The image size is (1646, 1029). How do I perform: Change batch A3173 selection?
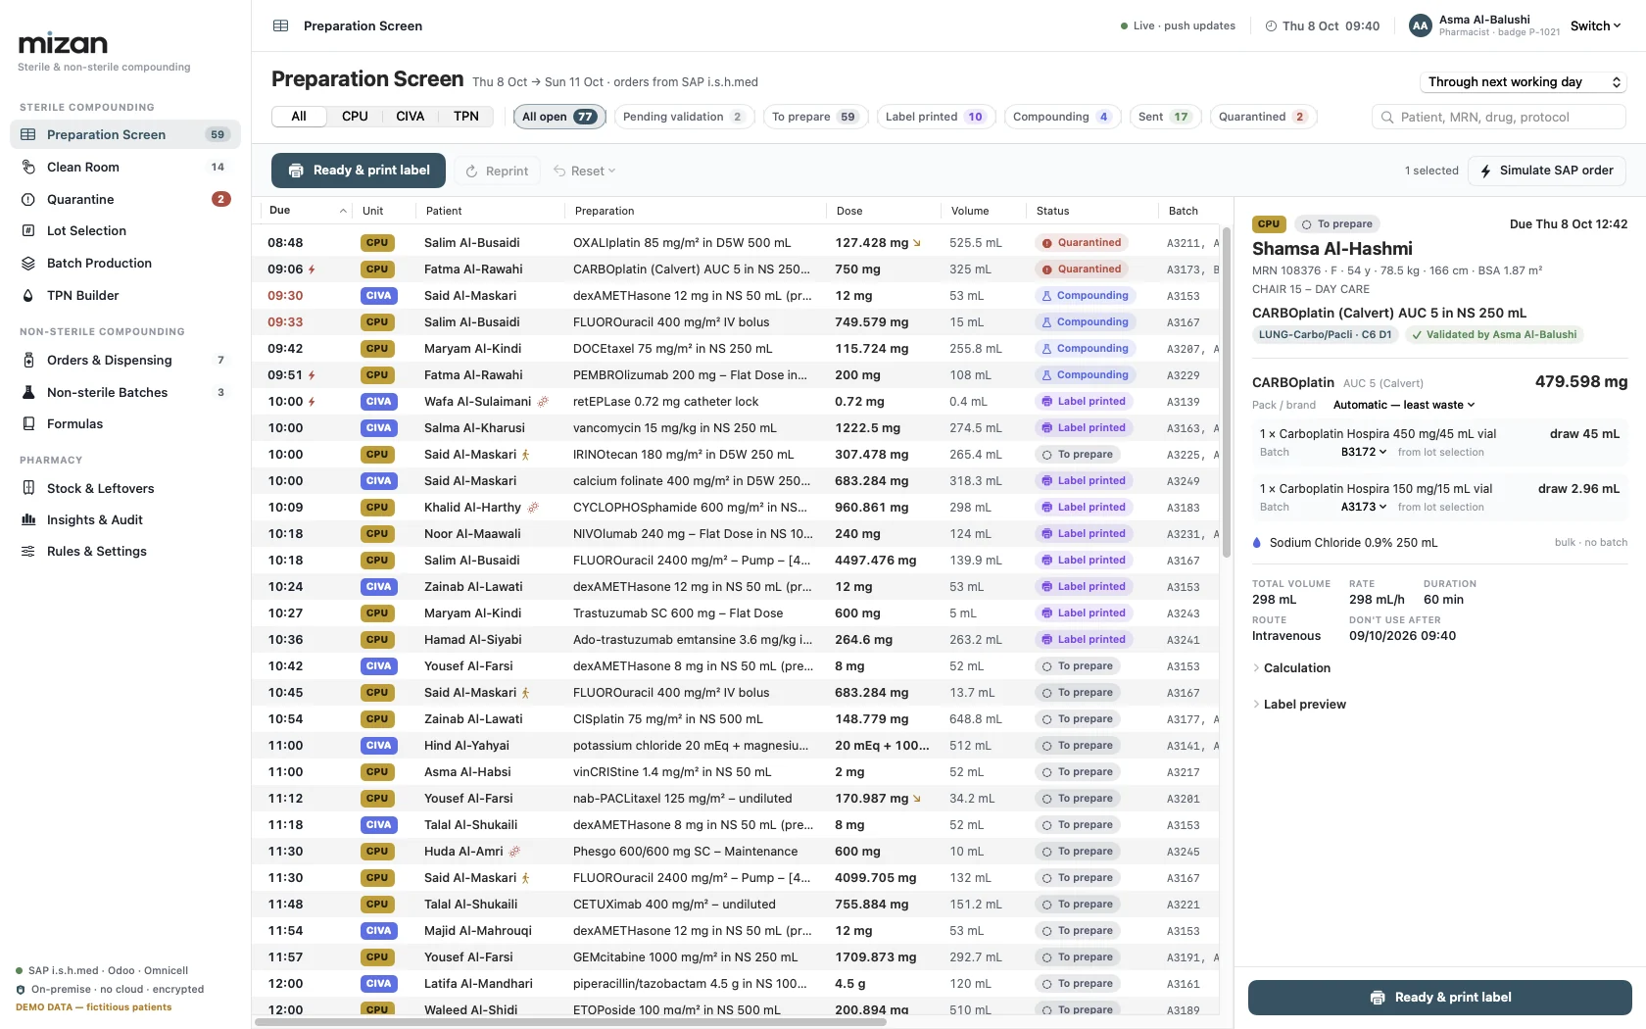pyautogui.click(x=1364, y=507)
